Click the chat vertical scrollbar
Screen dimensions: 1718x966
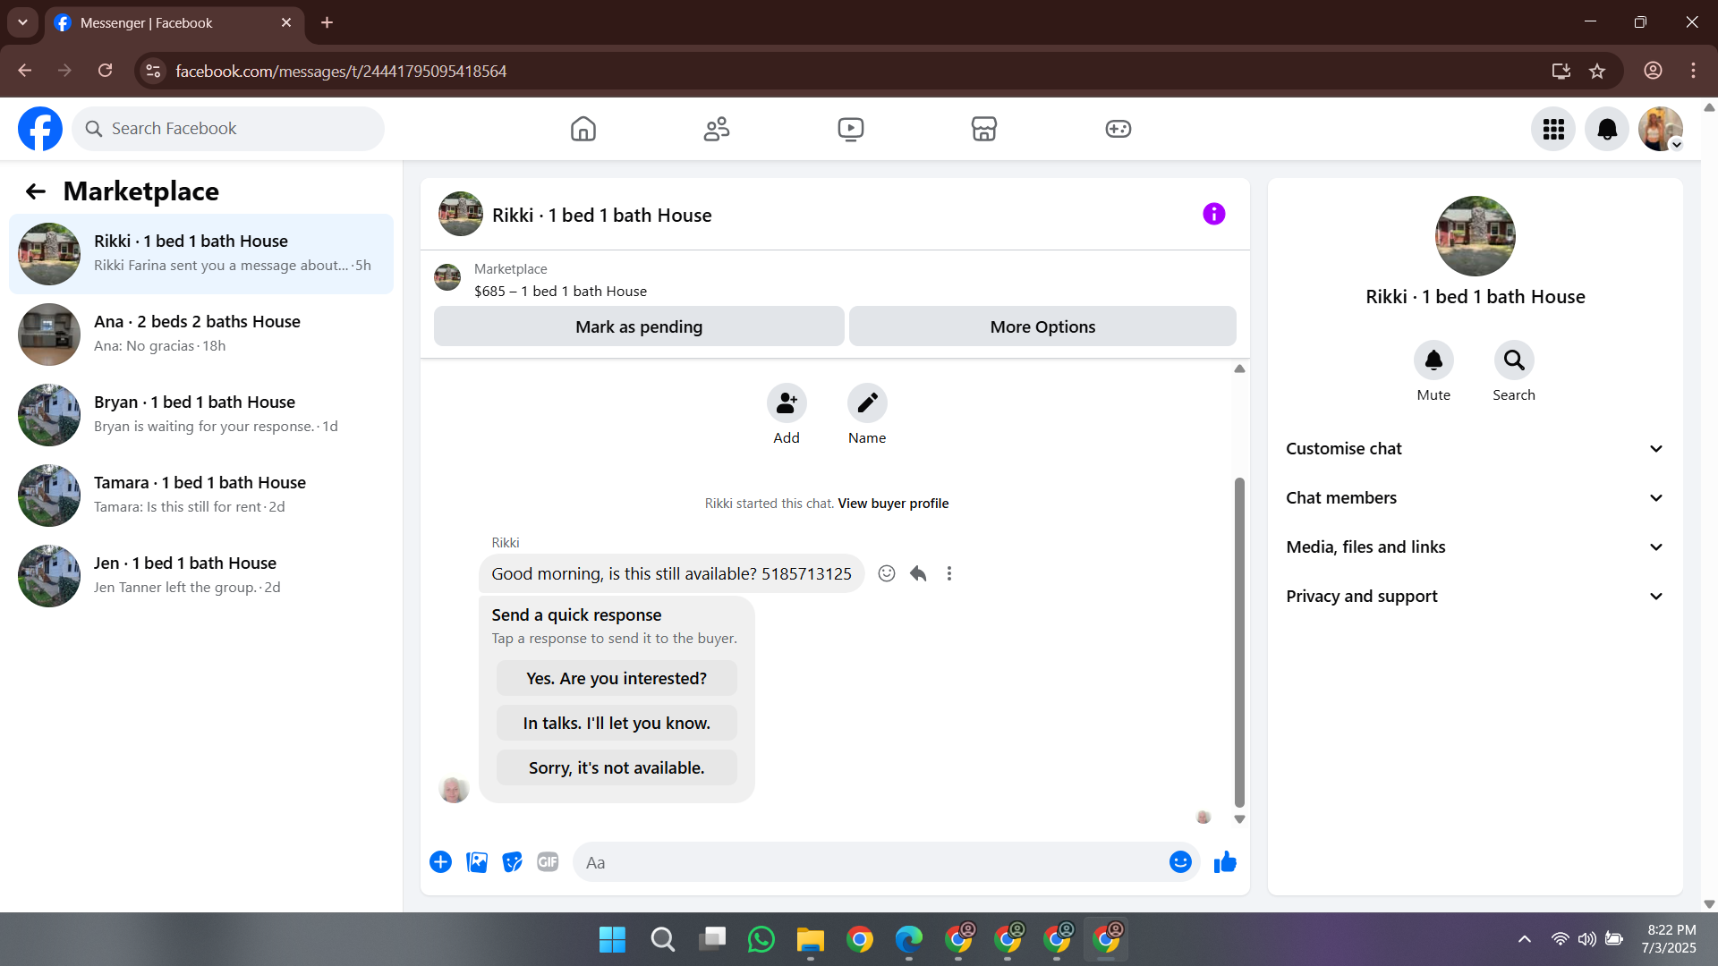(1239, 641)
